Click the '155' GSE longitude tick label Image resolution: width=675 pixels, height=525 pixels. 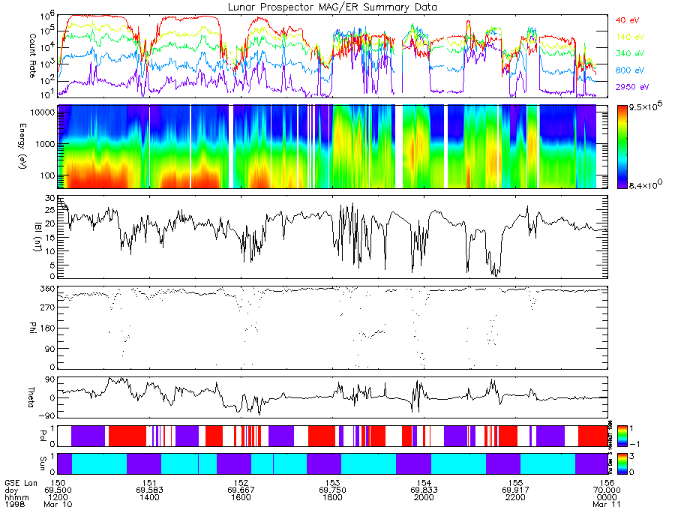click(515, 483)
